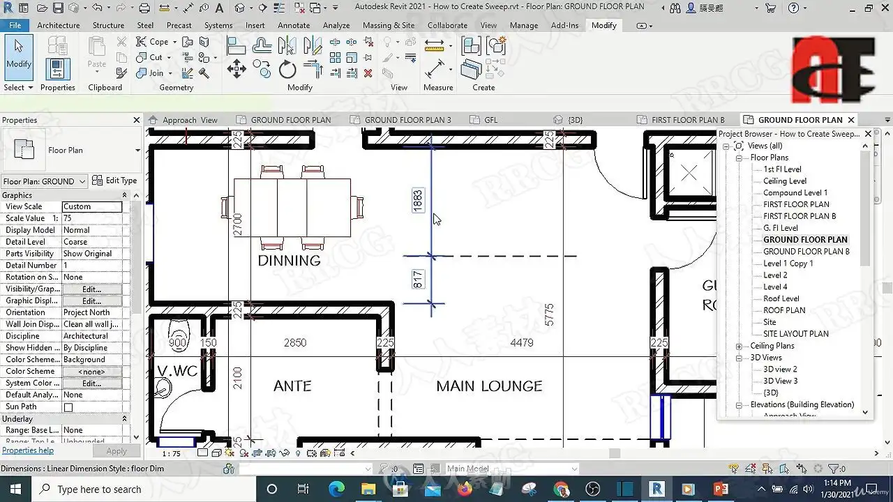
Task: Open the Properties help link
Action: pos(27,450)
